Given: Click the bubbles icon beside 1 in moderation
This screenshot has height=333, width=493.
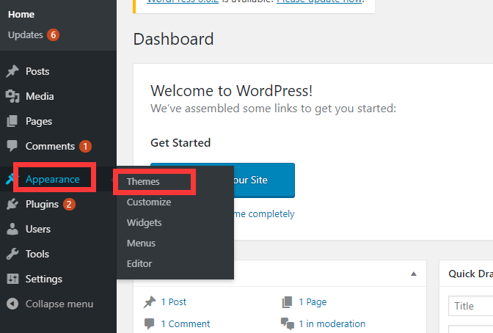Looking at the screenshot, I should 288,323.
